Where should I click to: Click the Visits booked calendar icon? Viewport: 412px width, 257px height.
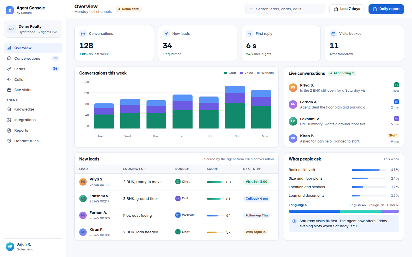point(333,34)
